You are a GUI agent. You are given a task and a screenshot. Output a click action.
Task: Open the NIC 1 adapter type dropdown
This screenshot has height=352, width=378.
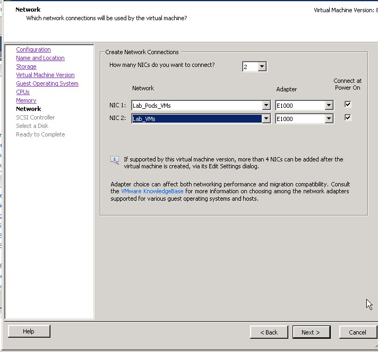(329, 105)
